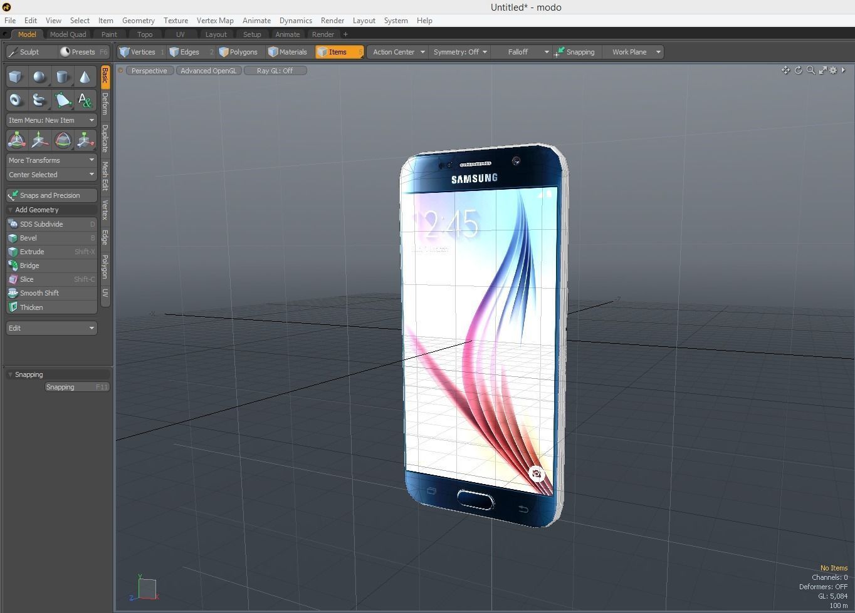Screen dimensions: 855x613
Task: Change the Perspective view type
Action: coord(149,71)
